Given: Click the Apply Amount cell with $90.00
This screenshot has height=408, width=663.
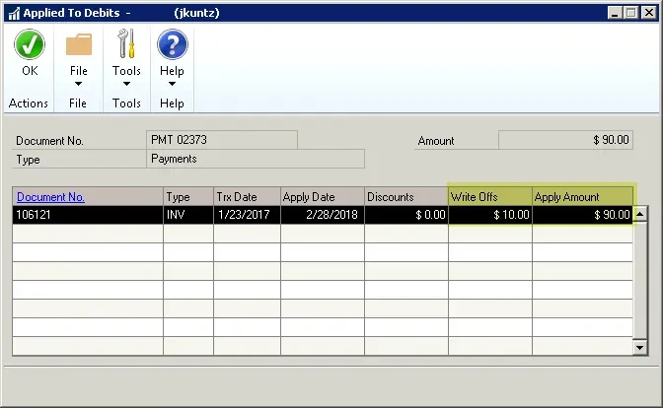Looking at the screenshot, I should [581, 215].
